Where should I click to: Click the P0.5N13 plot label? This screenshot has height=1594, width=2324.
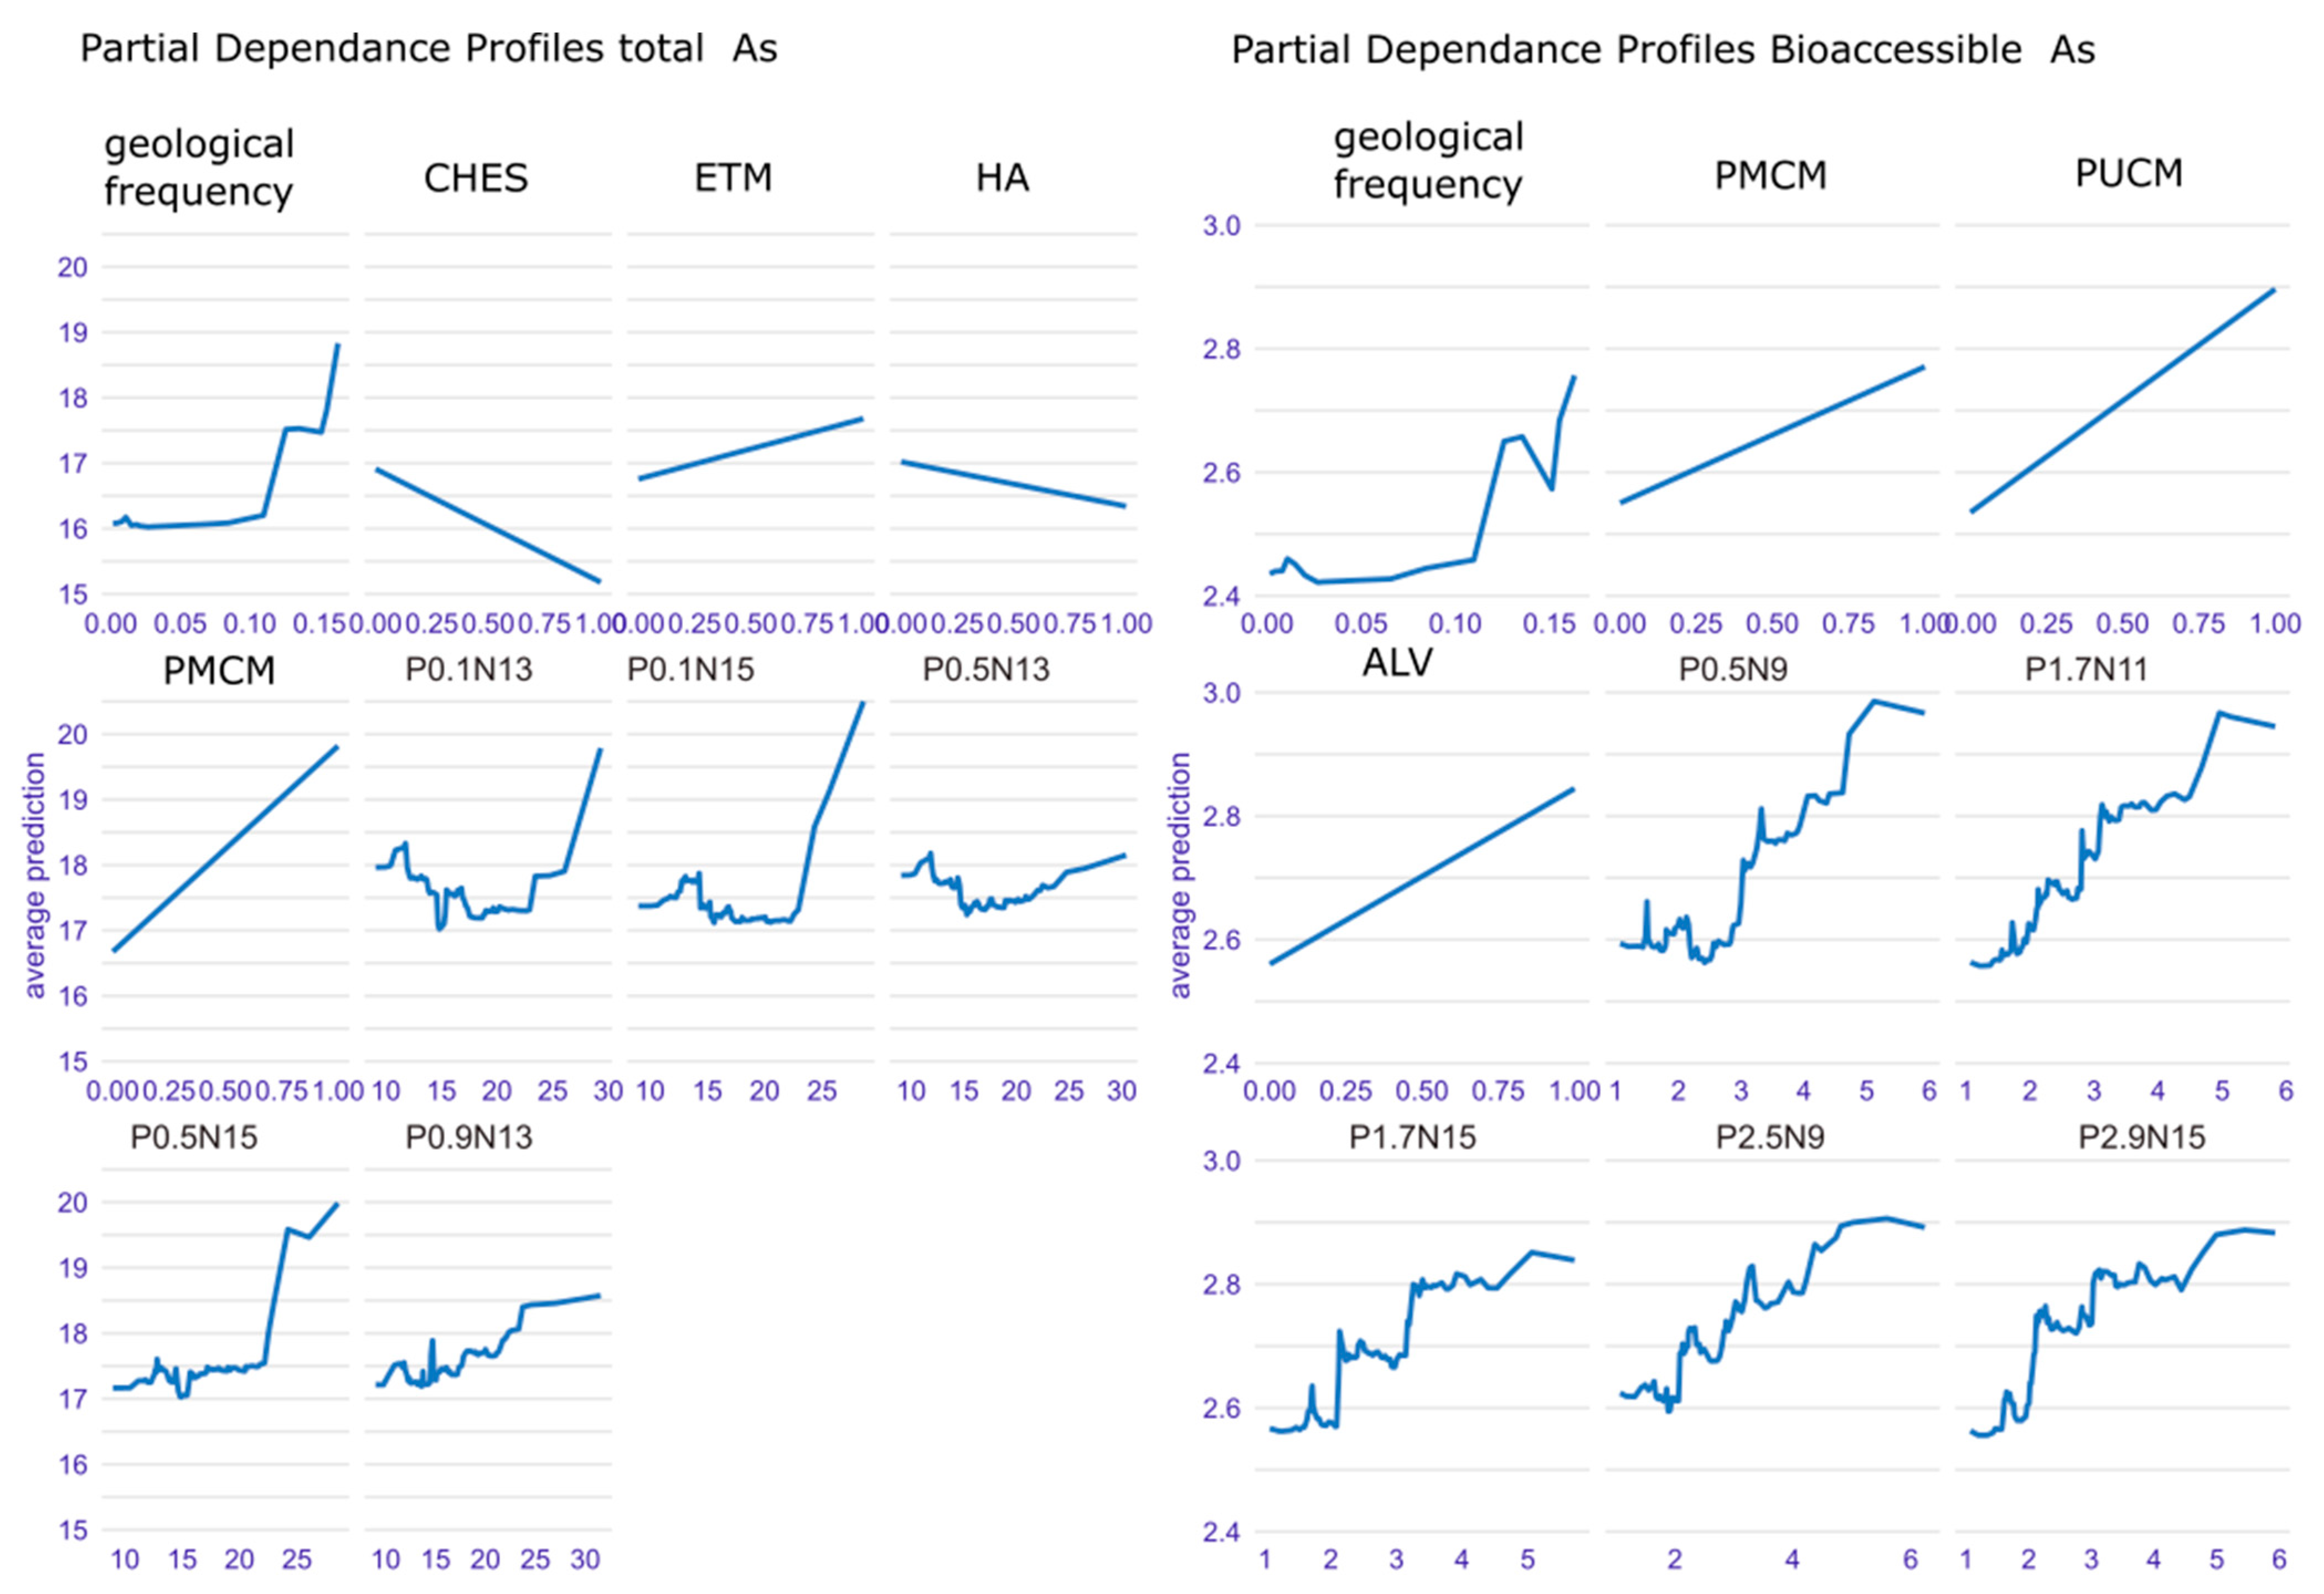pyautogui.click(x=986, y=669)
